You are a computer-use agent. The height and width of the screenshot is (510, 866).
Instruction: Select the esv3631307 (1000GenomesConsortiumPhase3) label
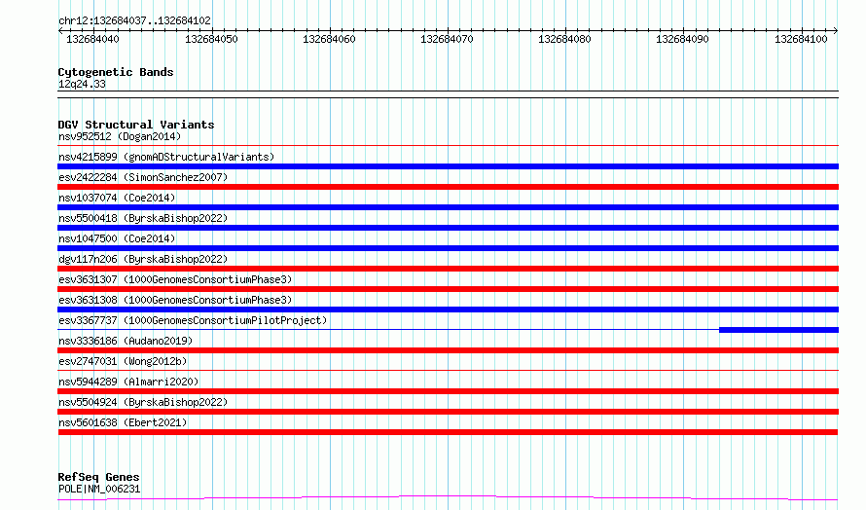point(175,279)
